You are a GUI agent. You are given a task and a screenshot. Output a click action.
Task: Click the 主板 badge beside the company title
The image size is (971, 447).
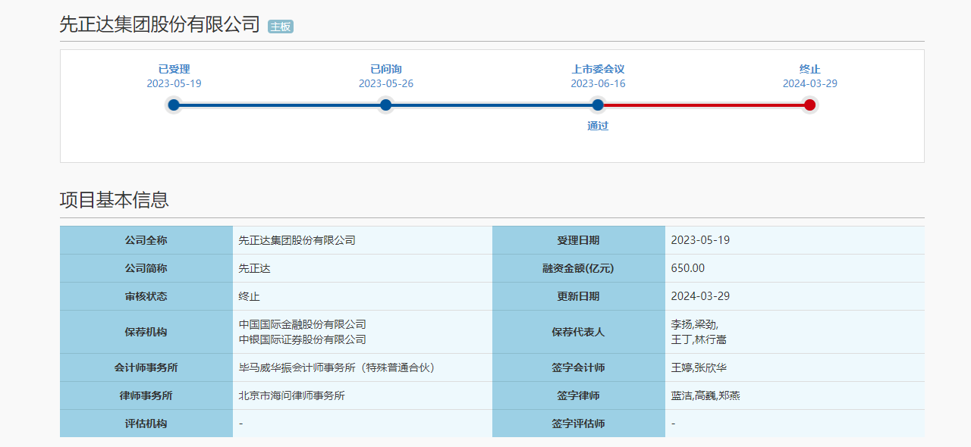point(281,27)
